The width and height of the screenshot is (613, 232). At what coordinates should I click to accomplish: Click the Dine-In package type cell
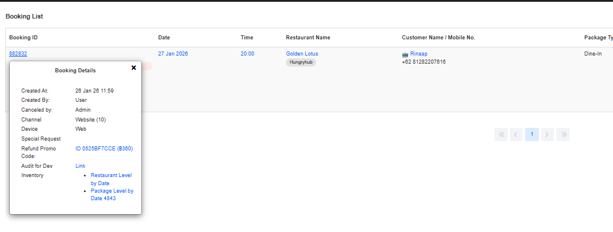[x=593, y=54]
